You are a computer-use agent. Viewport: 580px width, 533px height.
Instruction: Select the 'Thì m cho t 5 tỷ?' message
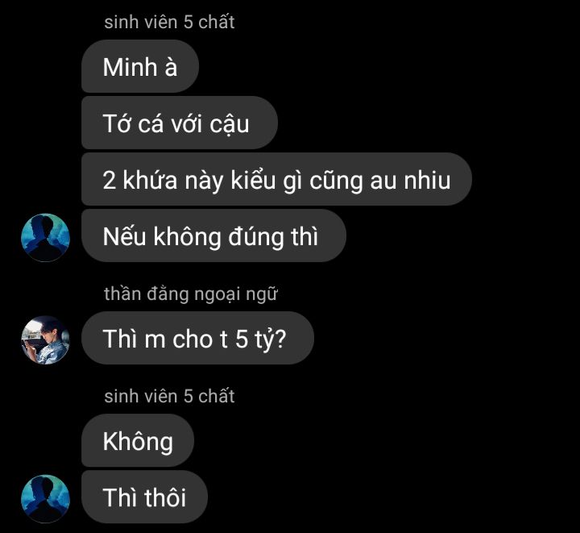[x=197, y=338]
